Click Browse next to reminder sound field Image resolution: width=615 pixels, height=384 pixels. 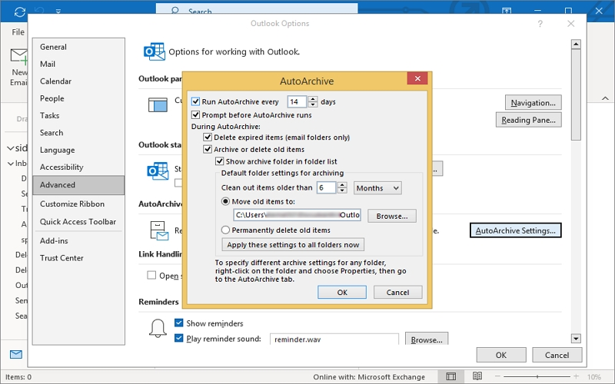pyautogui.click(x=427, y=339)
